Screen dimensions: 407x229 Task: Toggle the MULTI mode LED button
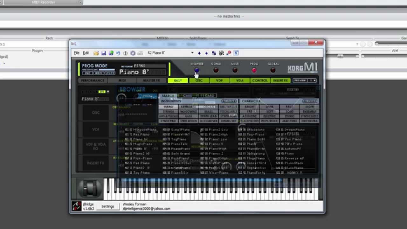(x=235, y=70)
